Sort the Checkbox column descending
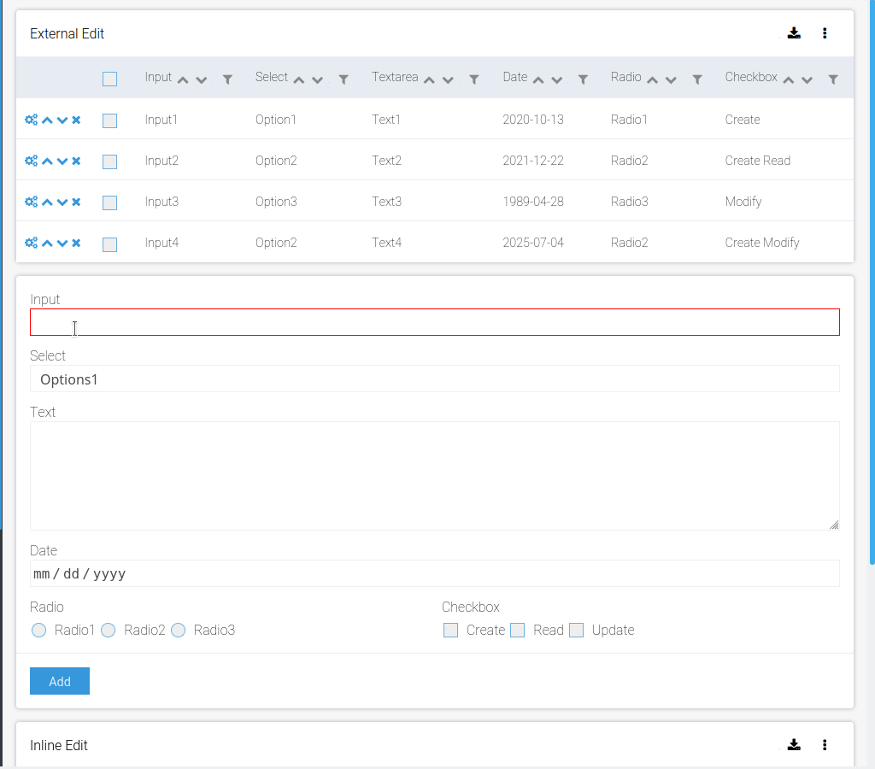This screenshot has height=769, width=875. [807, 79]
